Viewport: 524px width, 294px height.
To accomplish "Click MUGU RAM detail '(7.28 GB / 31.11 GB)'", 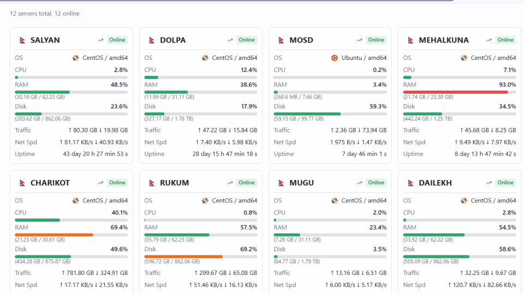I will pyautogui.click(x=297, y=240).
